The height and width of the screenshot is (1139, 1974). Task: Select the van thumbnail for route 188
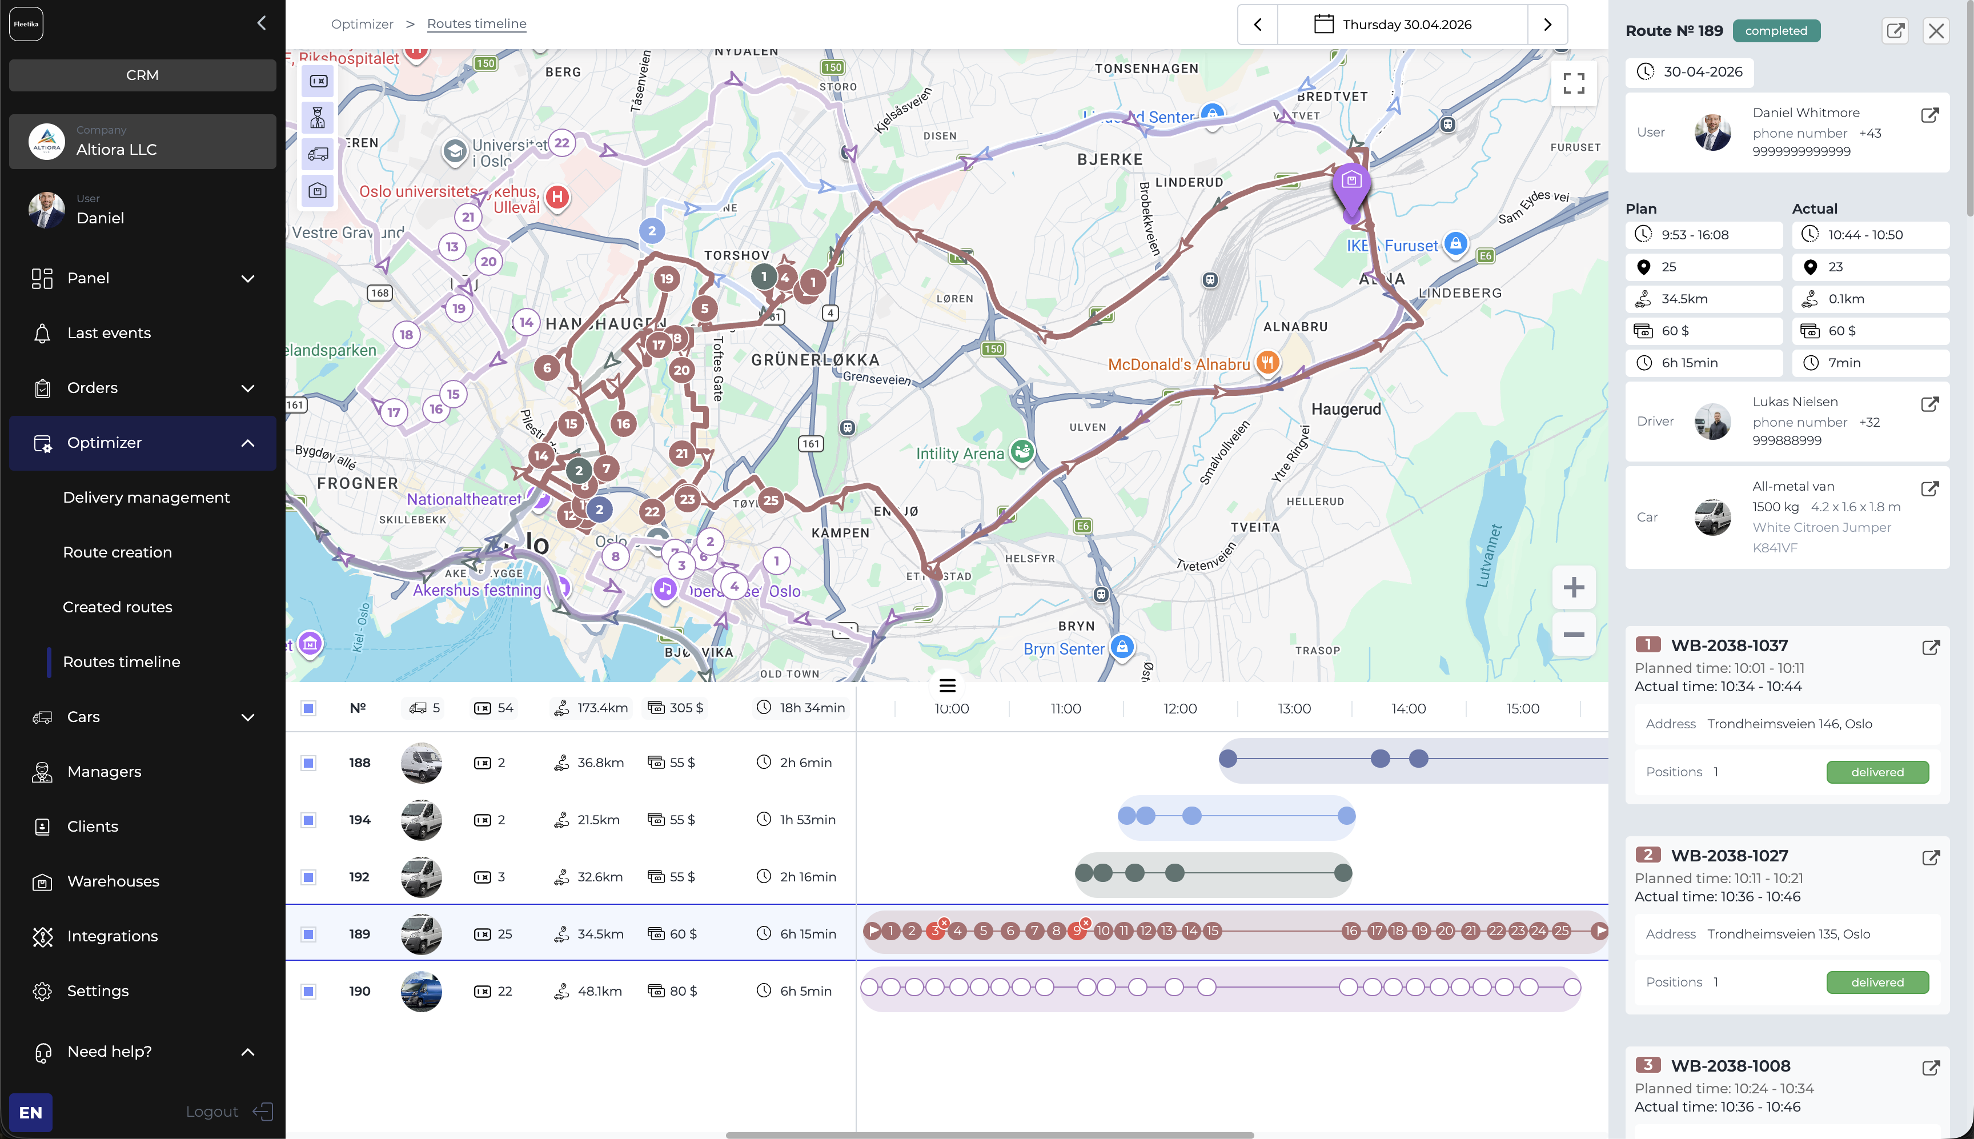click(421, 763)
